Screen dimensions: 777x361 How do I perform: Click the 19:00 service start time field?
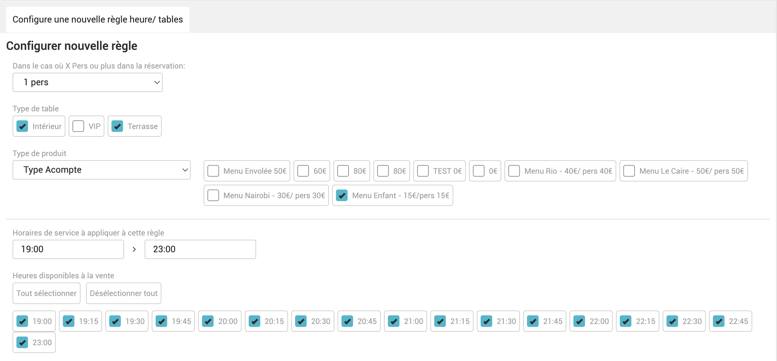[68, 249]
